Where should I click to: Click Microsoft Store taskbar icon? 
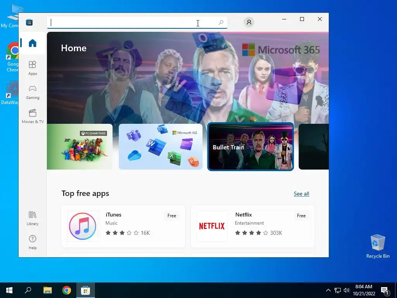coord(86,290)
